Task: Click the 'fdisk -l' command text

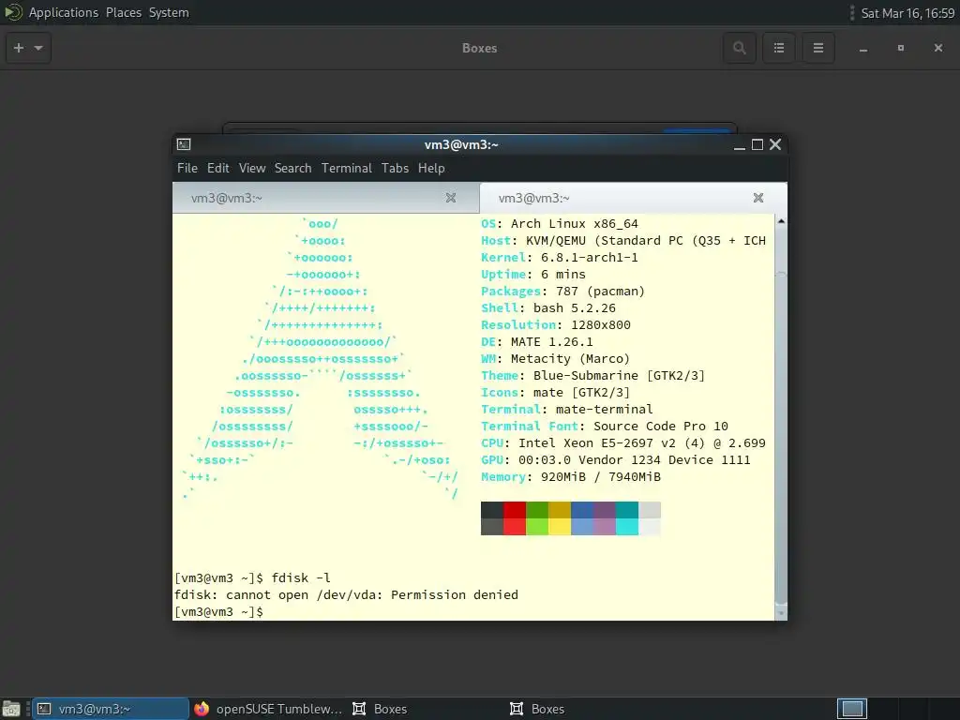Action: [x=301, y=577]
